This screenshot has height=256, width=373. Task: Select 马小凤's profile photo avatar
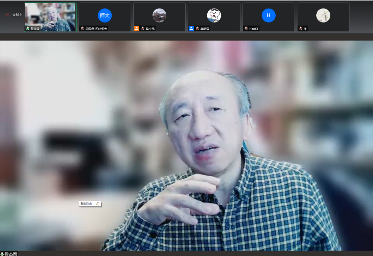[x=159, y=15]
